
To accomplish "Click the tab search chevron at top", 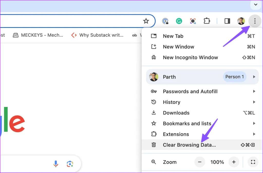I will tap(256, 4).
